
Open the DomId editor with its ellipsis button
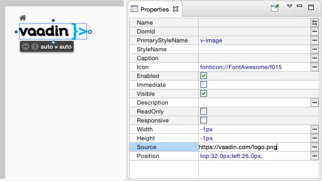coord(314,31)
